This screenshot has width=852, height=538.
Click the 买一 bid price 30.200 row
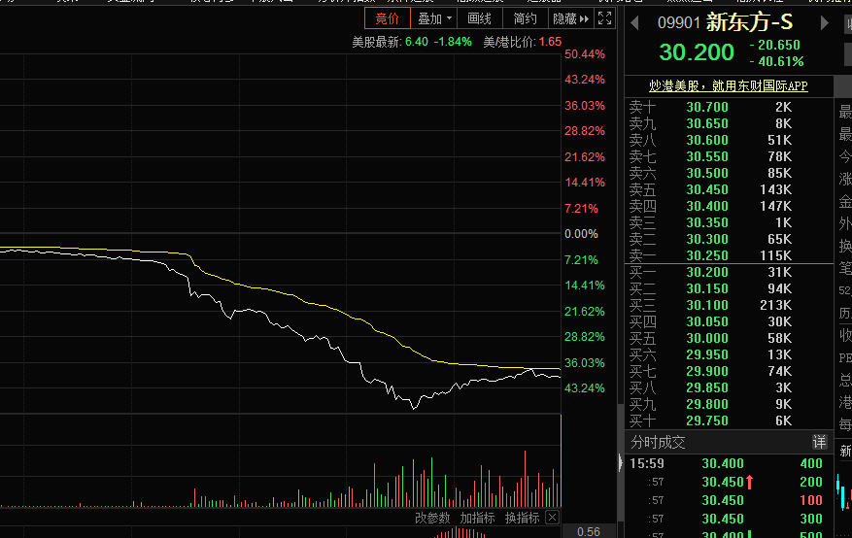(x=729, y=272)
